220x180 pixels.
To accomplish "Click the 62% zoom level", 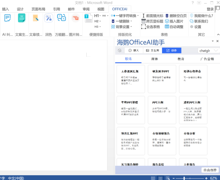I will point(214,178).
